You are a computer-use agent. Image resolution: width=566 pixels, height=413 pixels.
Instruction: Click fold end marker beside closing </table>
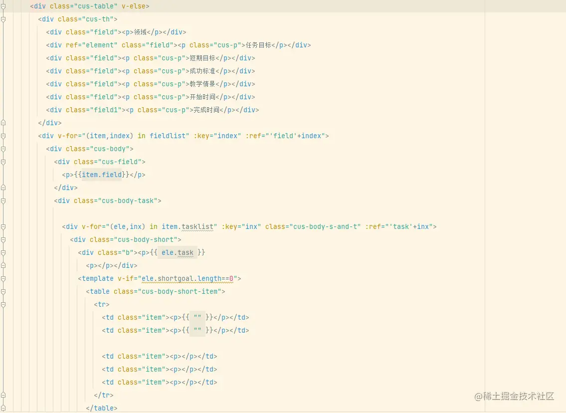[3, 409]
